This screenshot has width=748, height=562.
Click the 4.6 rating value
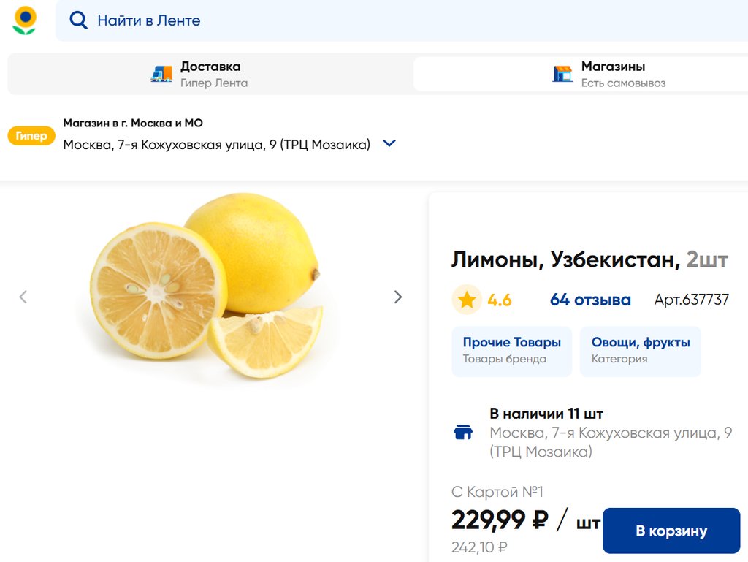click(500, 300)
